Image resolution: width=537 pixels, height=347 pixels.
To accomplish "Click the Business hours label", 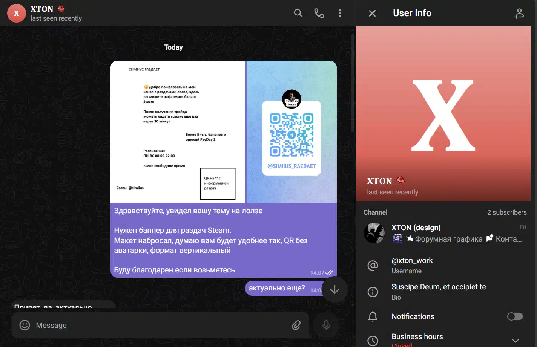I will click(x=417, y=336).
